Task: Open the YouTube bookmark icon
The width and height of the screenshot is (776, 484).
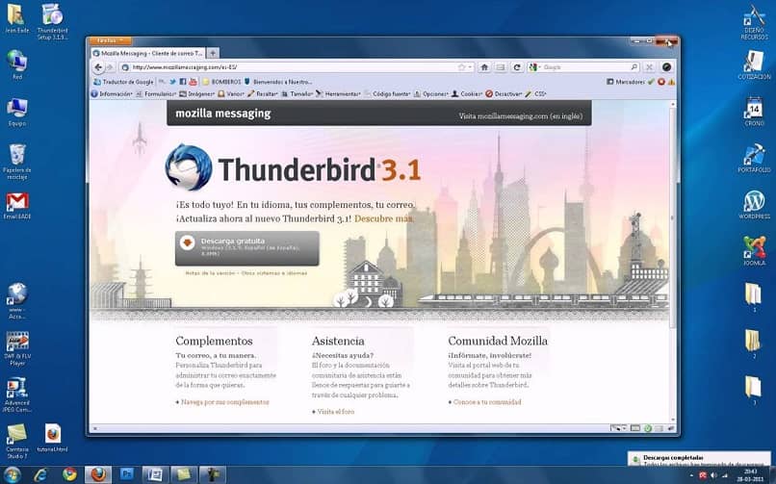Action: [193, 82]
